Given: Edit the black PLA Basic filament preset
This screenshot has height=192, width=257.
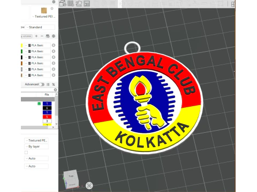Looking at the screenshot, I should point(54,57).
